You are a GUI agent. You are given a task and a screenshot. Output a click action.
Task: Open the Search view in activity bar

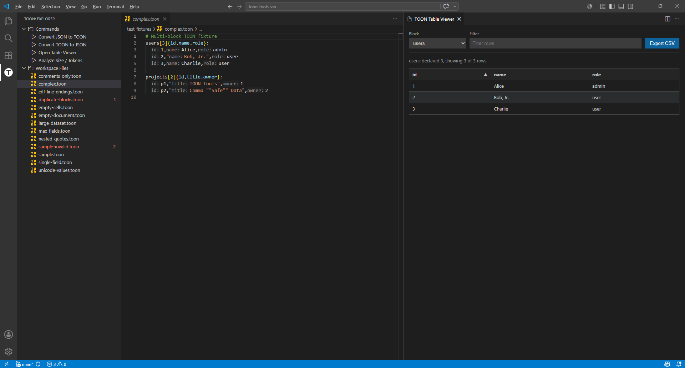pyautogui.click(x=9, y=38)
